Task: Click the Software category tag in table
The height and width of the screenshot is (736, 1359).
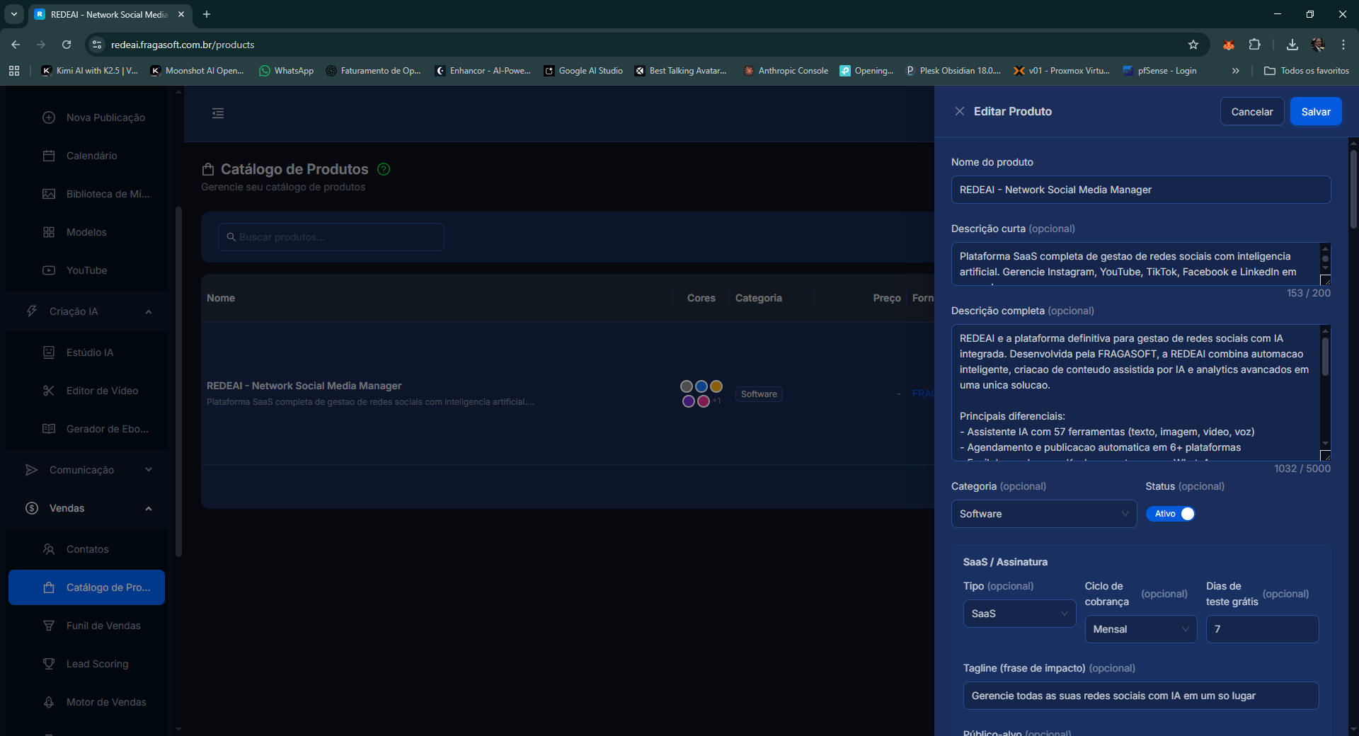Action: coord(759,394)
